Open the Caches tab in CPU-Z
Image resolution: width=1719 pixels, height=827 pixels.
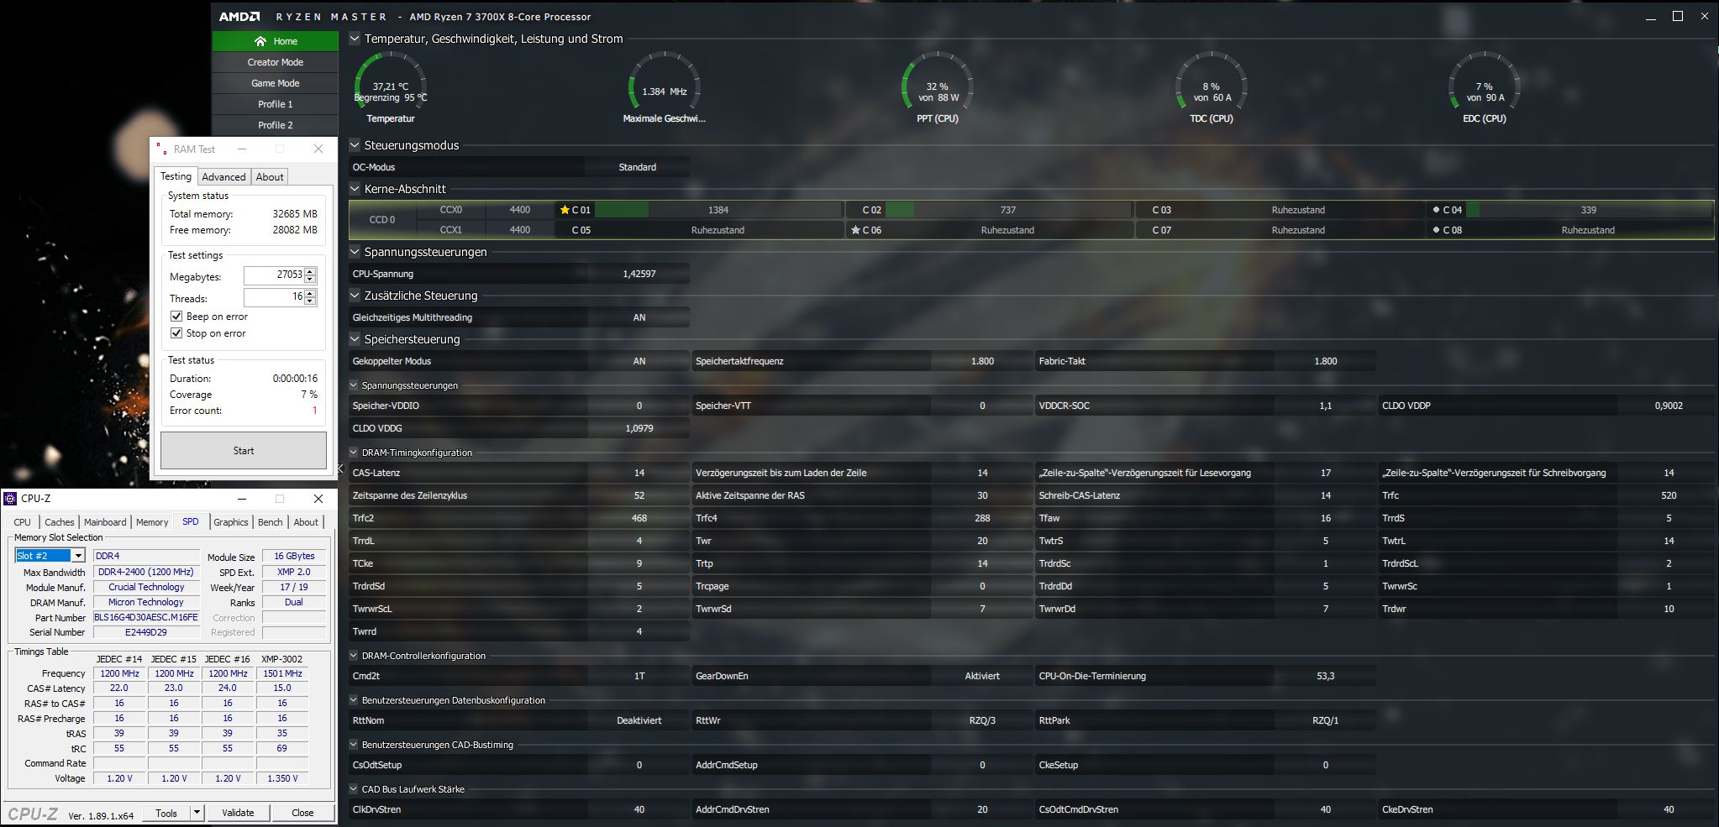59,522
